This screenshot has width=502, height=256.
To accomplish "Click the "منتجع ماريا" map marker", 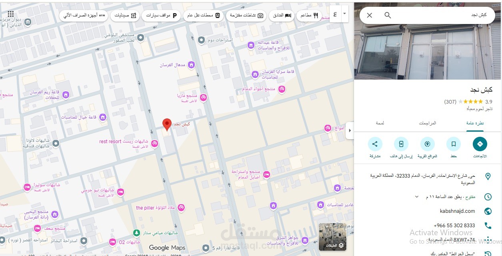I will coord(204,97).
